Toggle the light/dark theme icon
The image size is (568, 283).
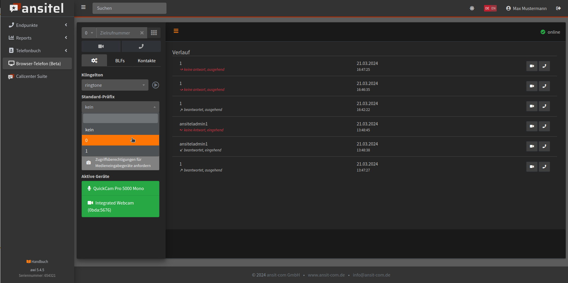(x=472, y=8)
